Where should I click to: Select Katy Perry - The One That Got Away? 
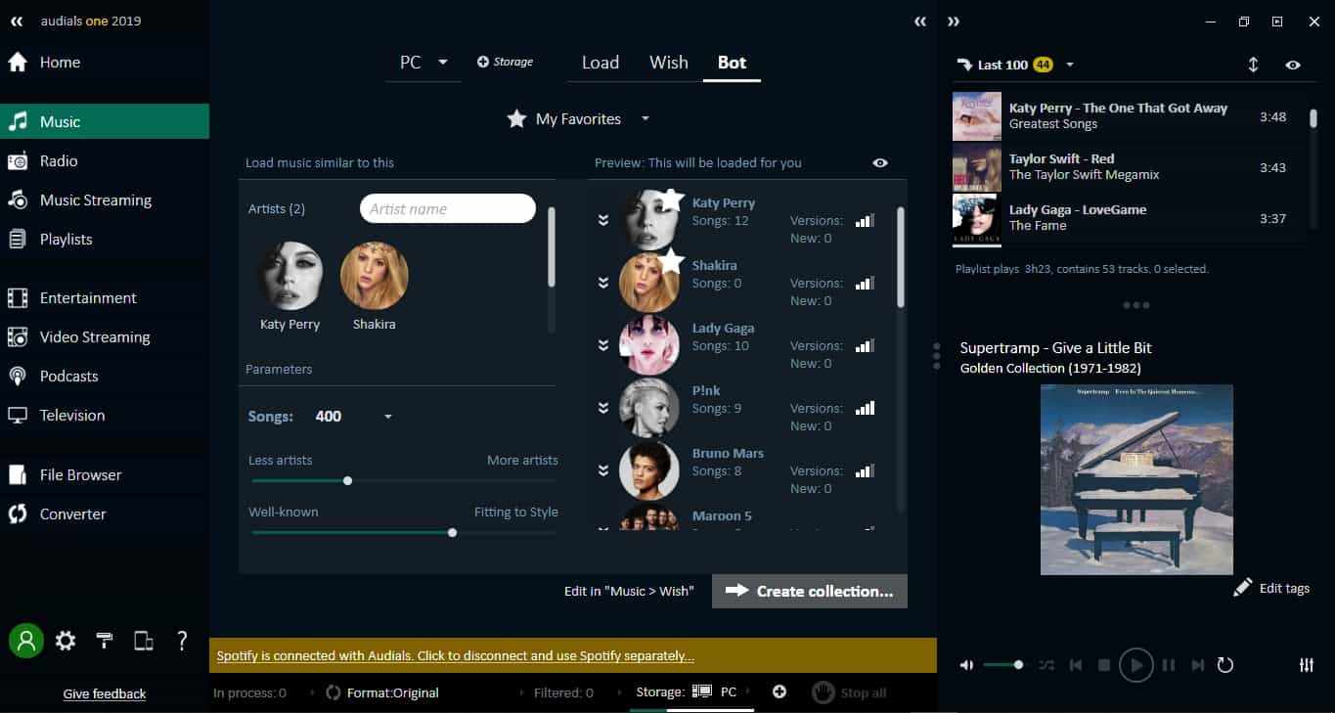(1129, 116)
